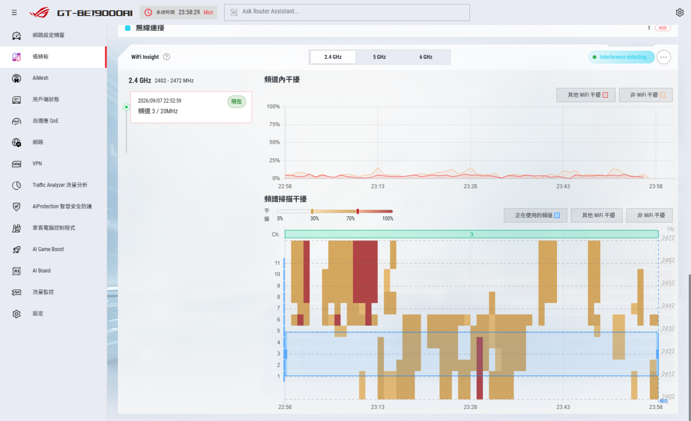Toggle 其他 WiFi 干擾 in the 頻道內干擾 chart

[x=586, y=95]
